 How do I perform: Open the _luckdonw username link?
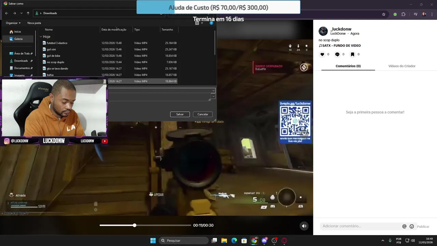point(341,29)
